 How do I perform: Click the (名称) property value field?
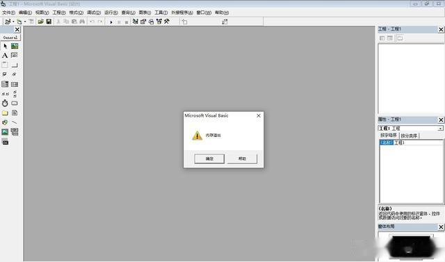[418, 142]
